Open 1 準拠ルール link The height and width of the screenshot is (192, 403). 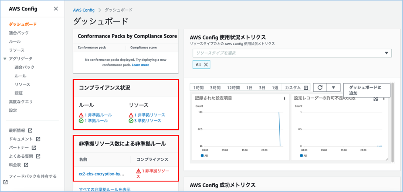[96, 121]
